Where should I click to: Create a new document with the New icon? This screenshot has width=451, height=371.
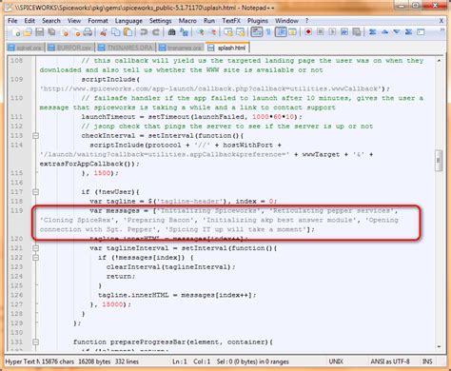pyautogui.click(x=15, y=32)
